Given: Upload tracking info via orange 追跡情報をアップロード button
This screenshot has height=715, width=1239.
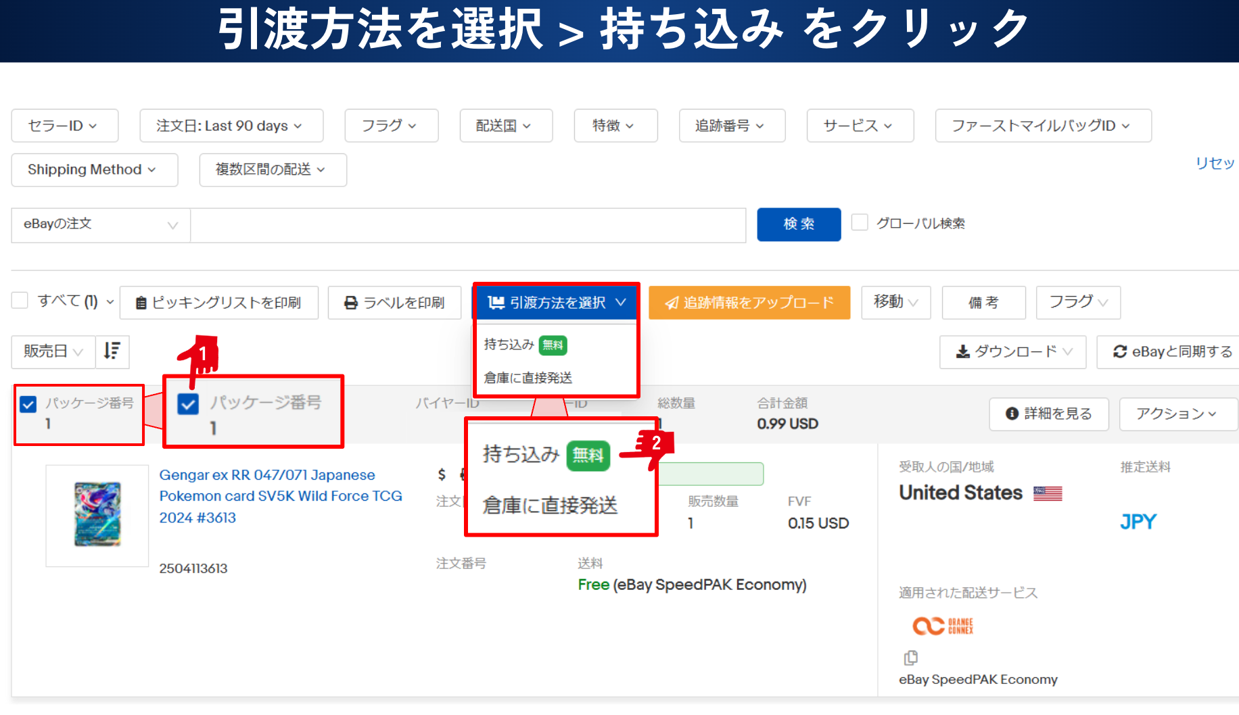Looking at the screenshot, I should click(x=749, y=303).
